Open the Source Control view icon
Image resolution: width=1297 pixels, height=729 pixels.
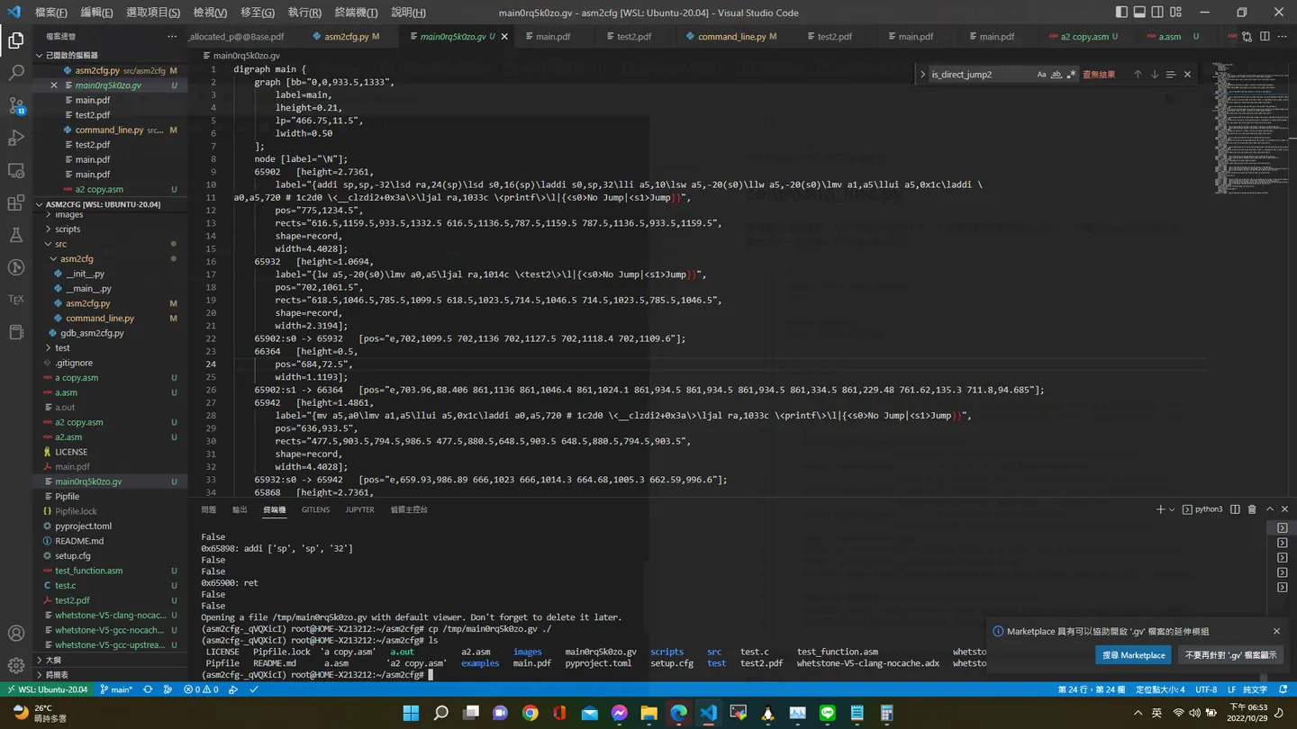click(16, 105)
